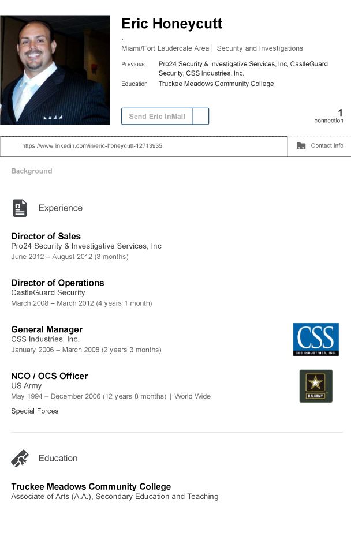Select the General Manager position title
The width and height of the screenshot is (351, 533).
tap(47, 329)
